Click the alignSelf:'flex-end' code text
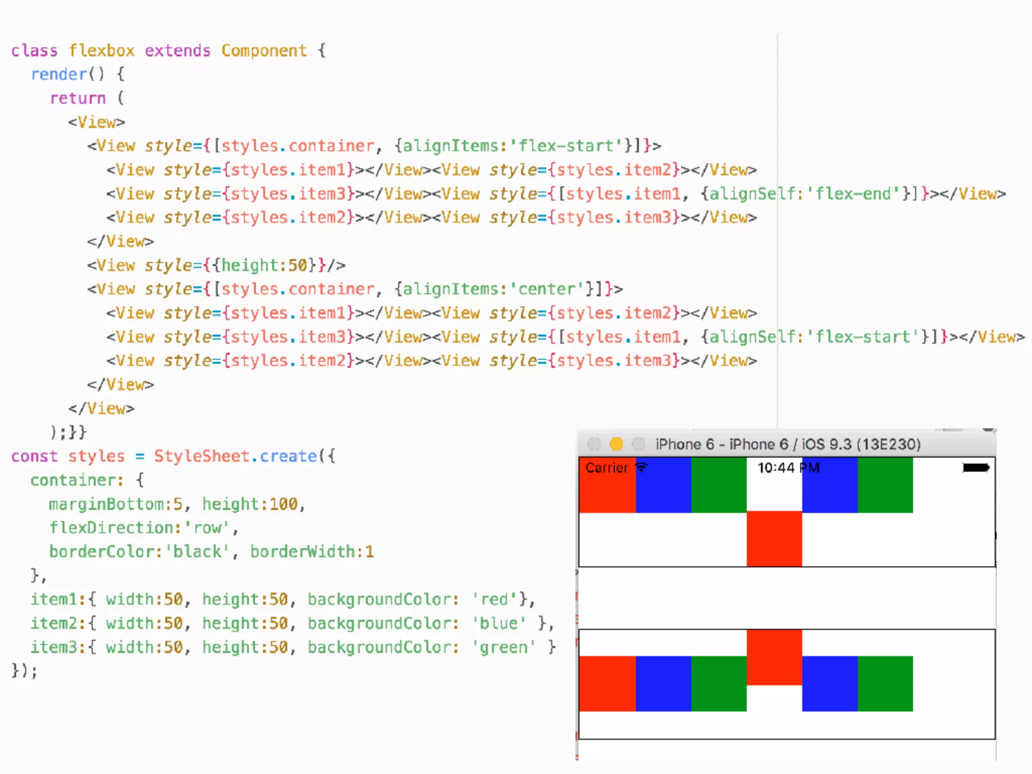1032x774 pixels. click(x=804, y=193)
